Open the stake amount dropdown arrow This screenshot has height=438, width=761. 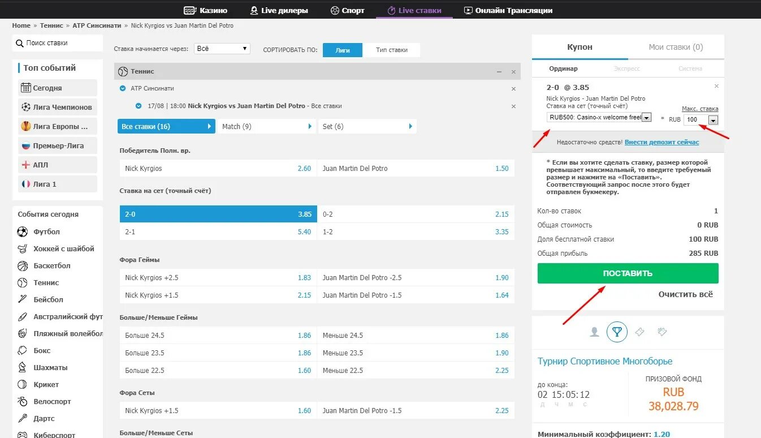click(713, 120)
